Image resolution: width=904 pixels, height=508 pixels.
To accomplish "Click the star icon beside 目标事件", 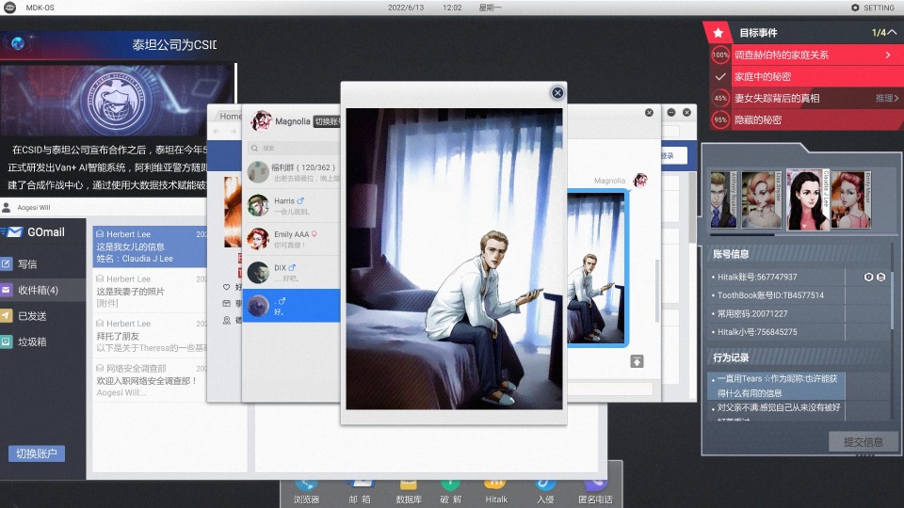I will (718, 33).
